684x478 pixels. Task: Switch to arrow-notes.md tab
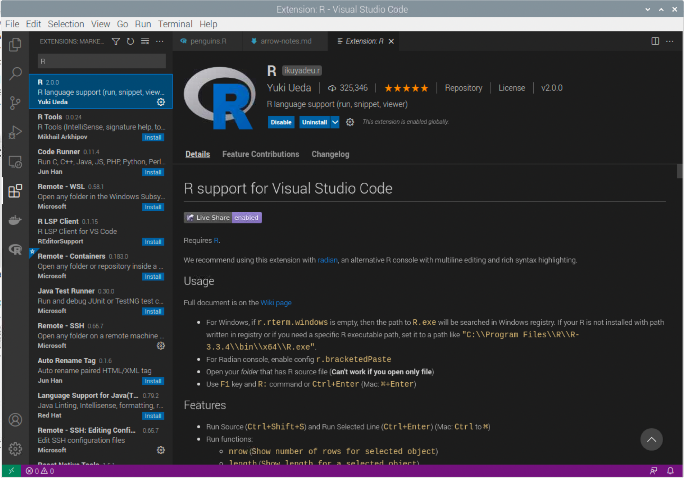point(285,41)
